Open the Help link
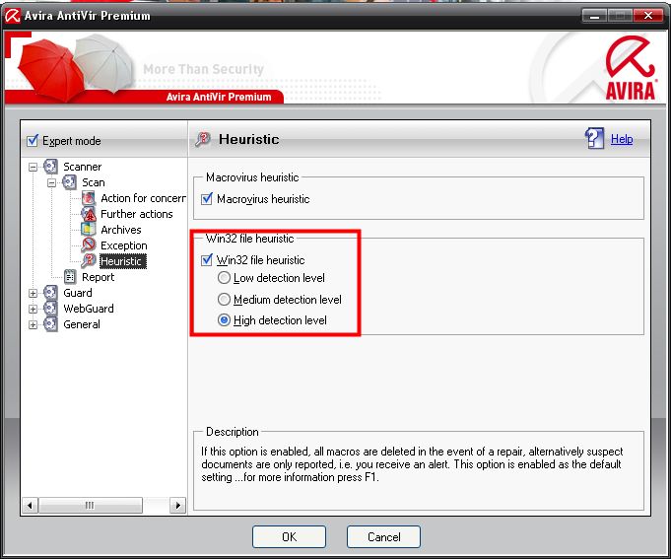Viewport: 671px width, 559px height. pyautogui.click(x=621, y=139)
